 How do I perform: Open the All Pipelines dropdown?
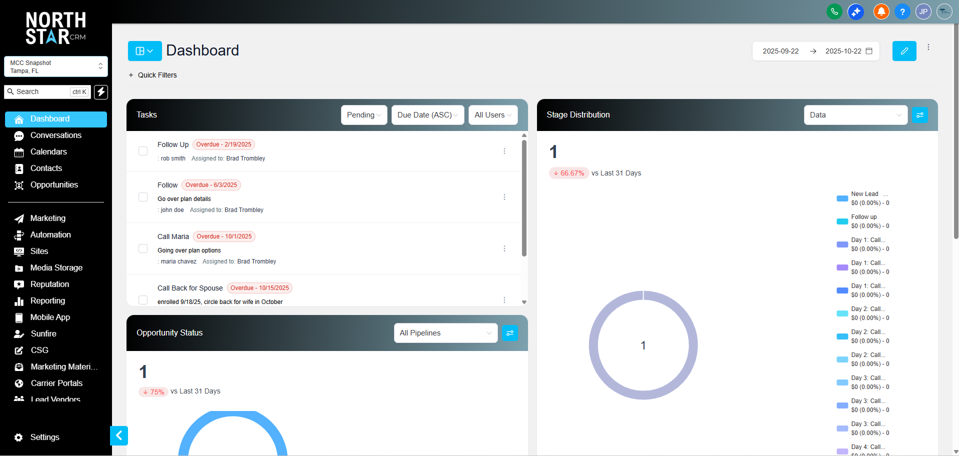tap(445, 333)
